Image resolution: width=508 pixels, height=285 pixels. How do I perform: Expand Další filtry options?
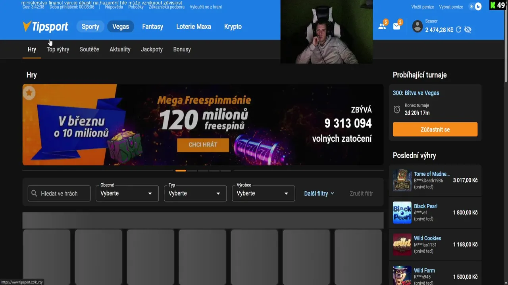[x=319, y=194]
